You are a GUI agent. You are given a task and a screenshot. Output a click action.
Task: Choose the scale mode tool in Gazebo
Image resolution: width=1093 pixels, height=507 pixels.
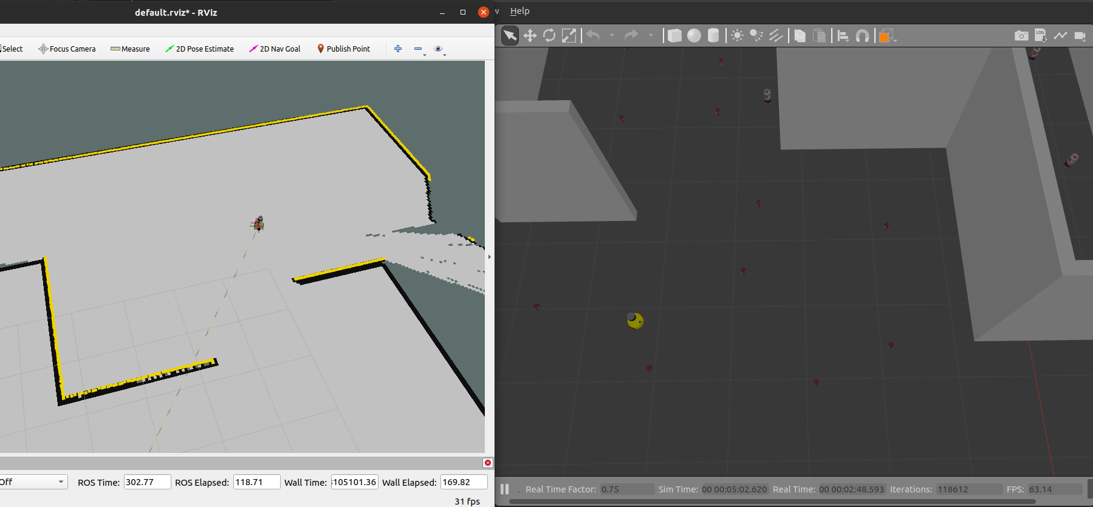coord(569,36)
